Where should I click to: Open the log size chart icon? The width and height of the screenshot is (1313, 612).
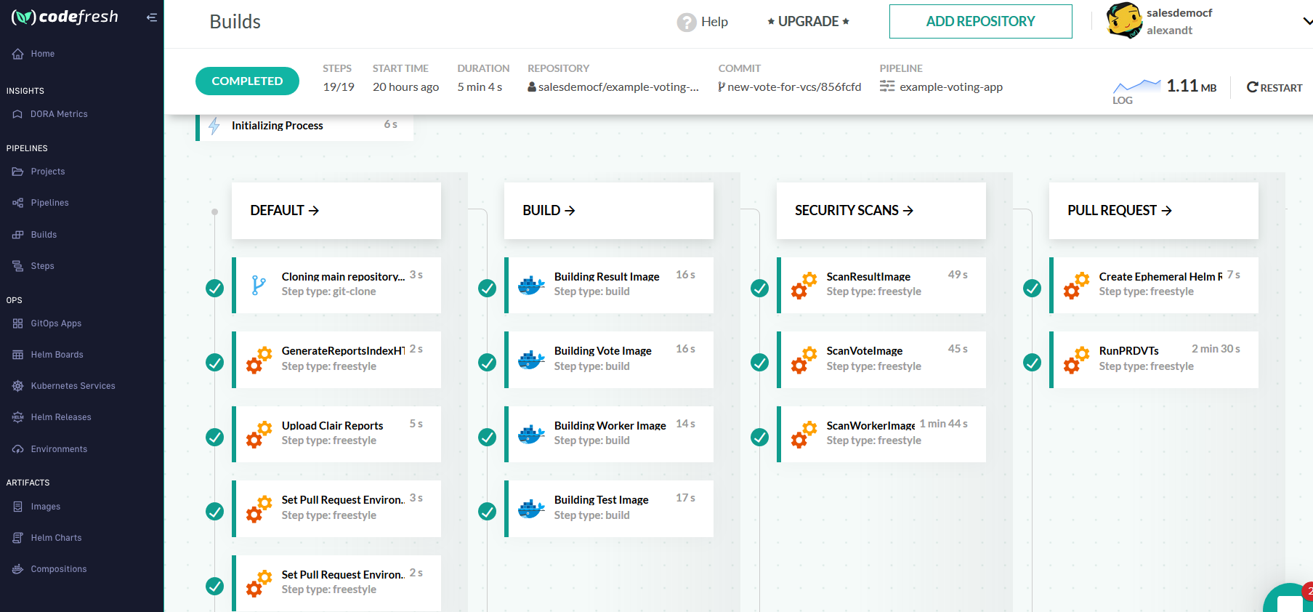[1136, 86]
